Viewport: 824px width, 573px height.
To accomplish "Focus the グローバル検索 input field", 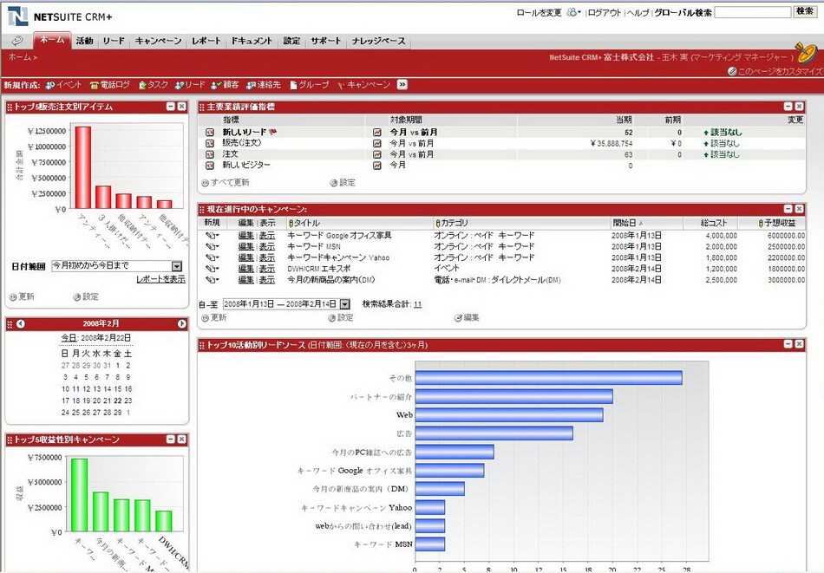I will click(x=753, y=12).
